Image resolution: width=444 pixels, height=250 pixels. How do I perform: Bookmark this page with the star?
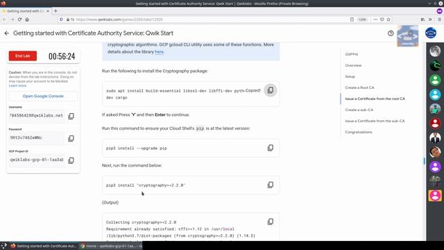coord(388,19)
